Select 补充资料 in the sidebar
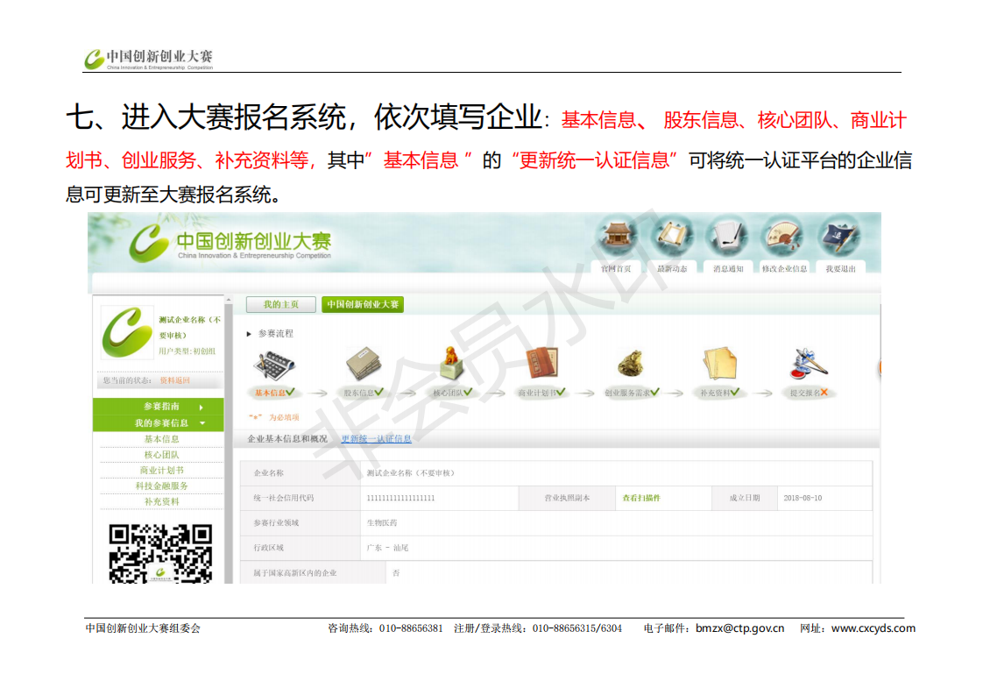This screenshot has width=983, height=695. (x=161, y=502)
